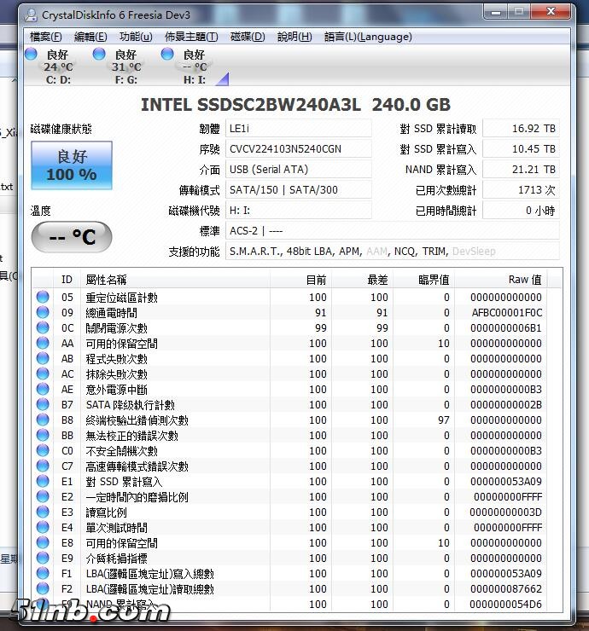589x631 pixels.
Task: Click the power on count value 1713 次
Action: [521, 190]
